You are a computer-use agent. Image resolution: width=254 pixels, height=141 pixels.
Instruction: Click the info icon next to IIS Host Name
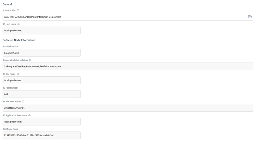point(18,24)
